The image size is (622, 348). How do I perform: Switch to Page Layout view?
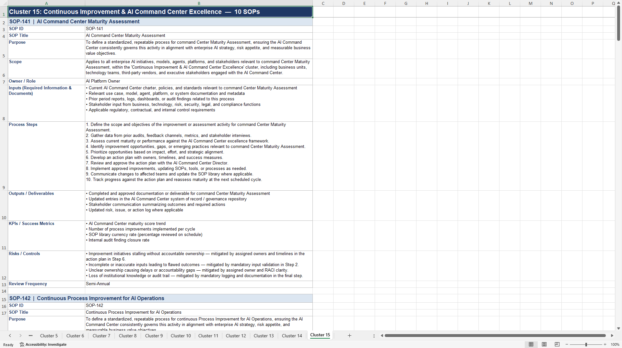click(x=544, y=344)
